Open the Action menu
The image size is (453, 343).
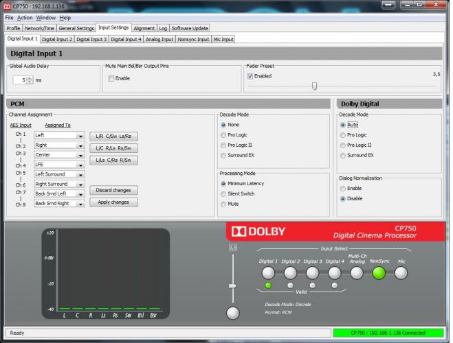coord(25,17)
